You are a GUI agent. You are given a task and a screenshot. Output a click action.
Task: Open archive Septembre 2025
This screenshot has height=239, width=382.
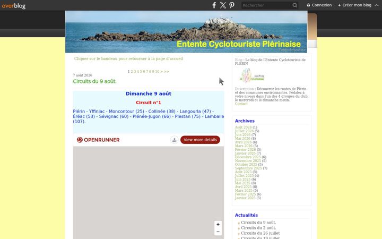(x=248, y=168)
